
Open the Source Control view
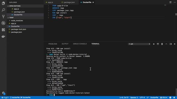(3, 16)
